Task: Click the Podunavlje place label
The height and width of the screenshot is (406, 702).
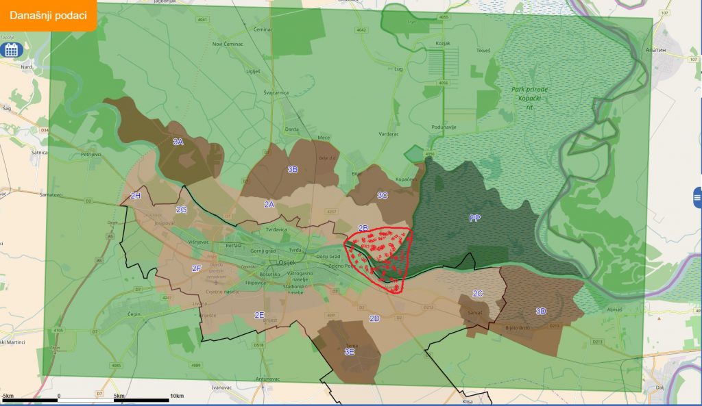Action: (x=444, y=127)
